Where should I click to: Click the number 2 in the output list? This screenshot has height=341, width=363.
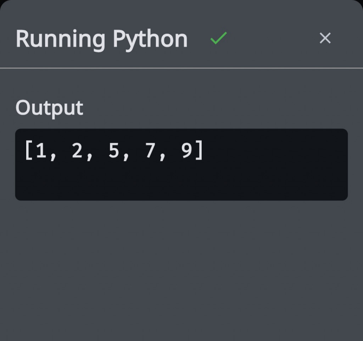pyautogui.click(x=77, y=151)
